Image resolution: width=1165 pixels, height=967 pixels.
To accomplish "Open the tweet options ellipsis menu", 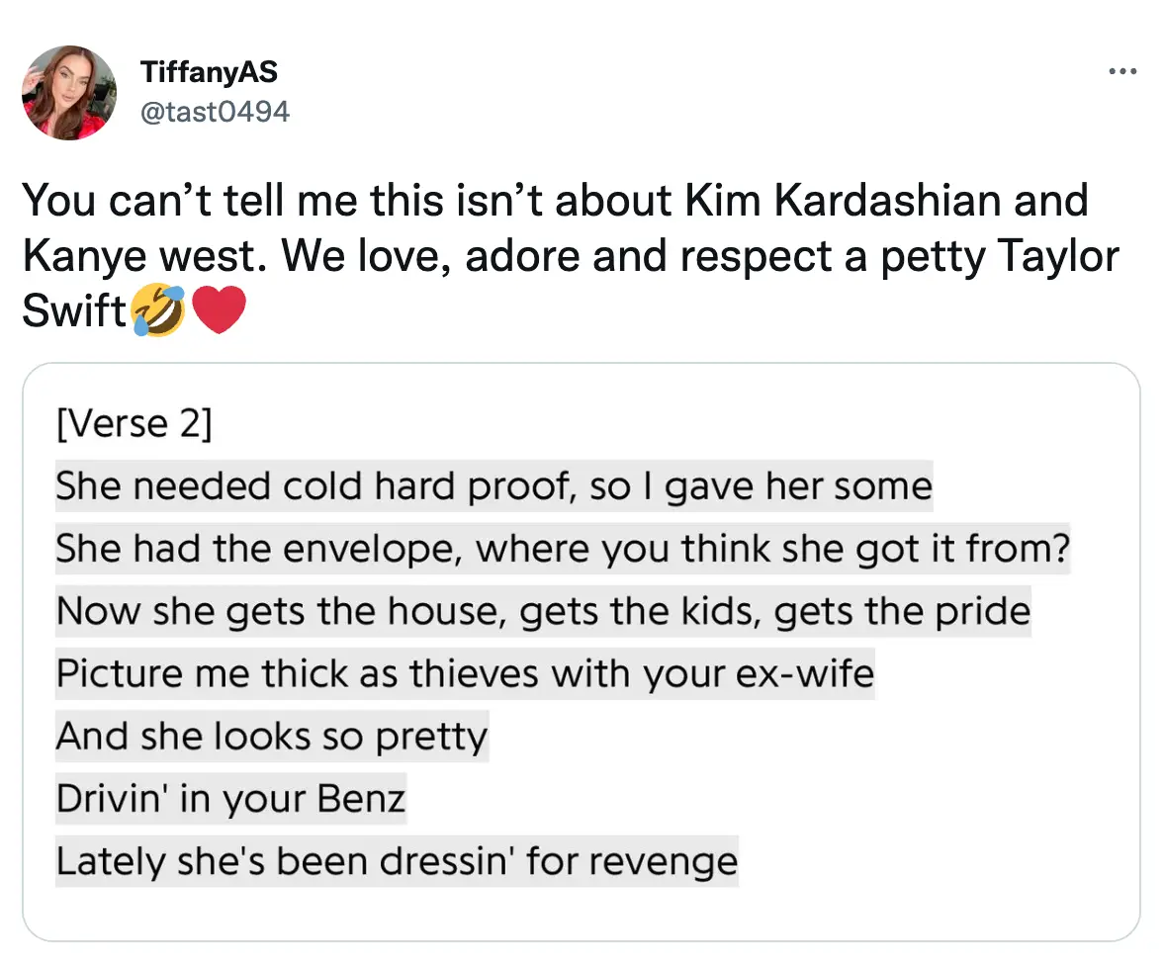I will [x=1123, y=70].
